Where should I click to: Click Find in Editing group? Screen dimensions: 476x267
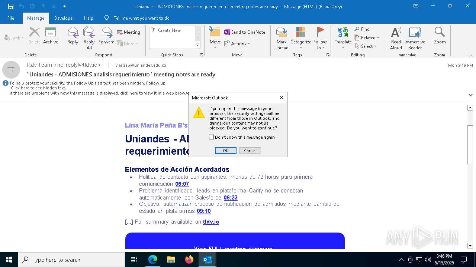tap(362, 29)
